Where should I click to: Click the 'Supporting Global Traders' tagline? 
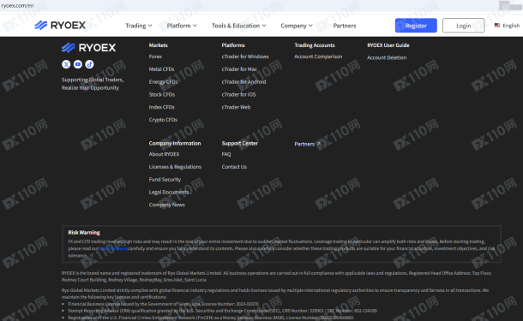(93, 84)
